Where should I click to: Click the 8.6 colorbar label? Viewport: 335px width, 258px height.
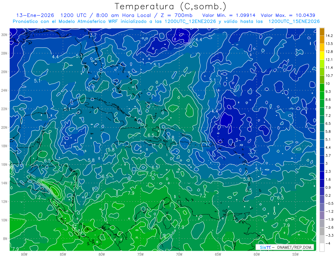pyautogui.click(x=329, y=100)
